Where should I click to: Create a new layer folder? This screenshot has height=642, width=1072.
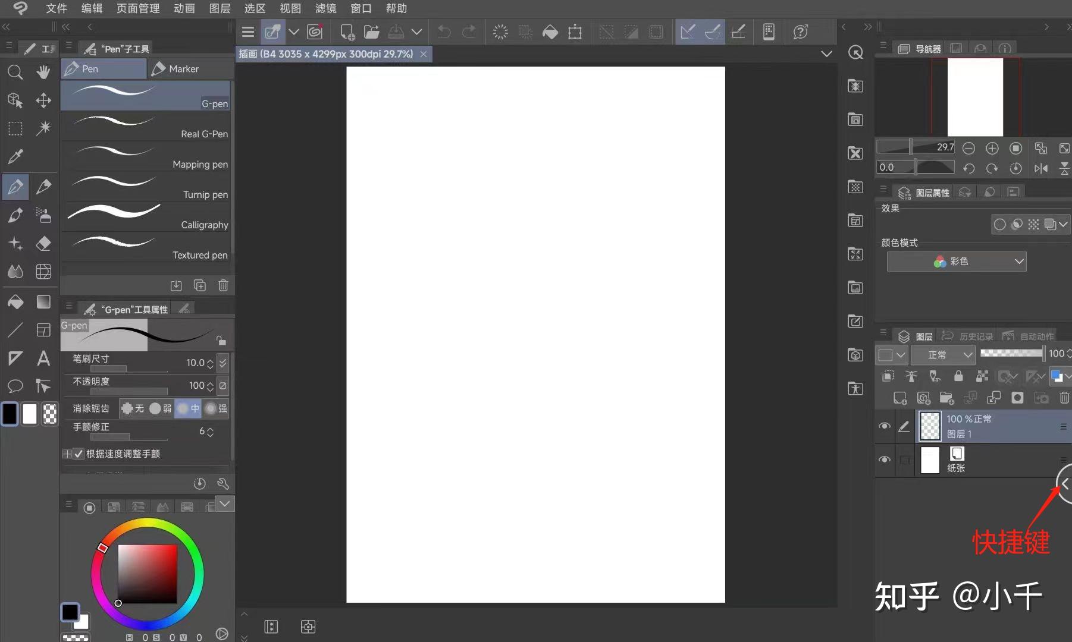[947, 398]
